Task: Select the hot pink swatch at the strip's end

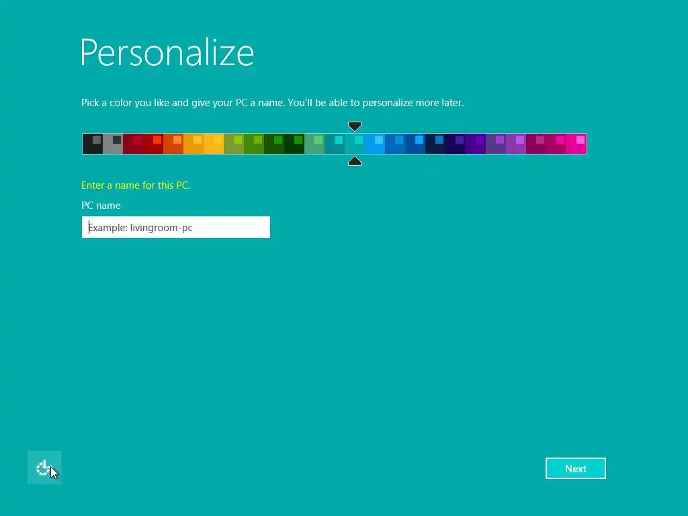Action: (576, 144)
